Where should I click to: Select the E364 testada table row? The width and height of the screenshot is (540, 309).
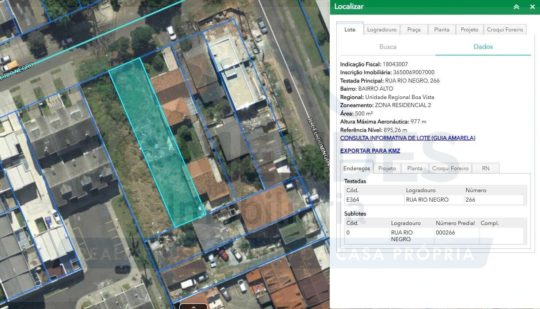pos(434,200)
